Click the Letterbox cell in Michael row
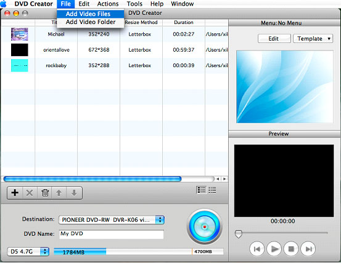The image size is (341, 263). point(139,34)
